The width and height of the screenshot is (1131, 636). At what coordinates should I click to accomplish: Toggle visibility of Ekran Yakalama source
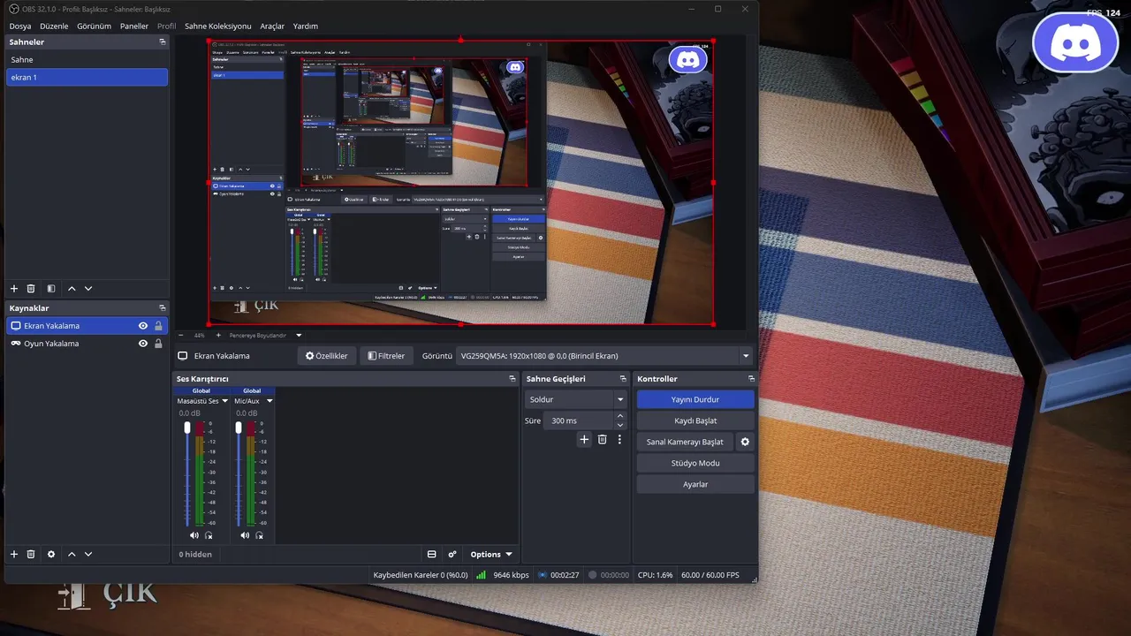[143, 326]
